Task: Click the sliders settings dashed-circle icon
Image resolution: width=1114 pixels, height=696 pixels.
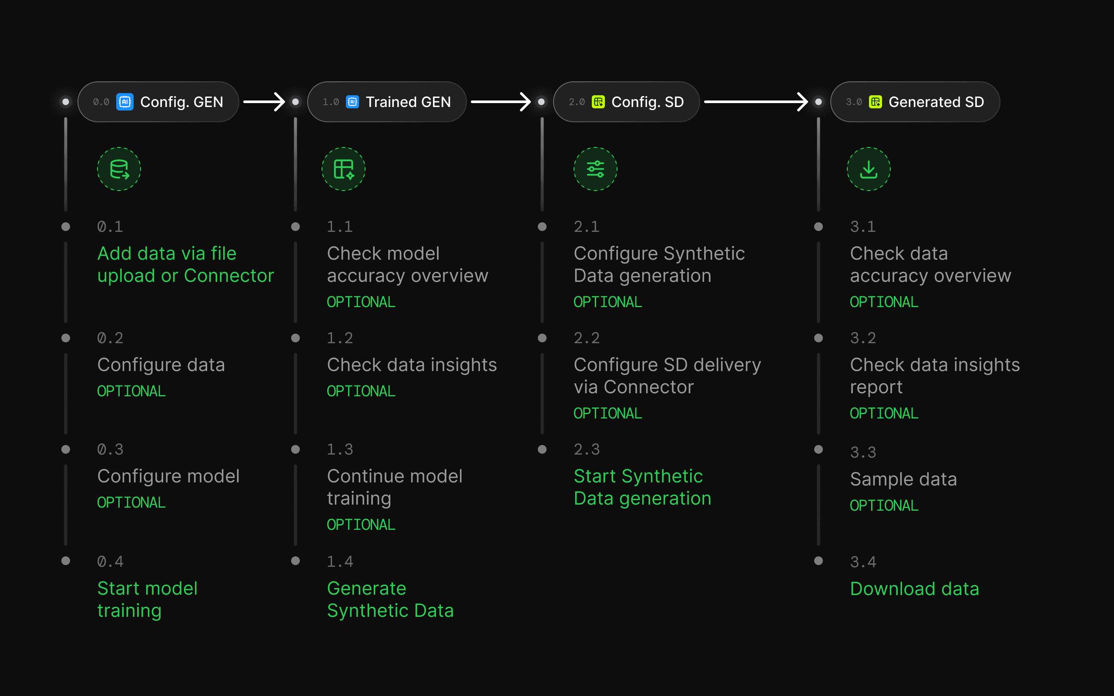Action: coord(595,169)
